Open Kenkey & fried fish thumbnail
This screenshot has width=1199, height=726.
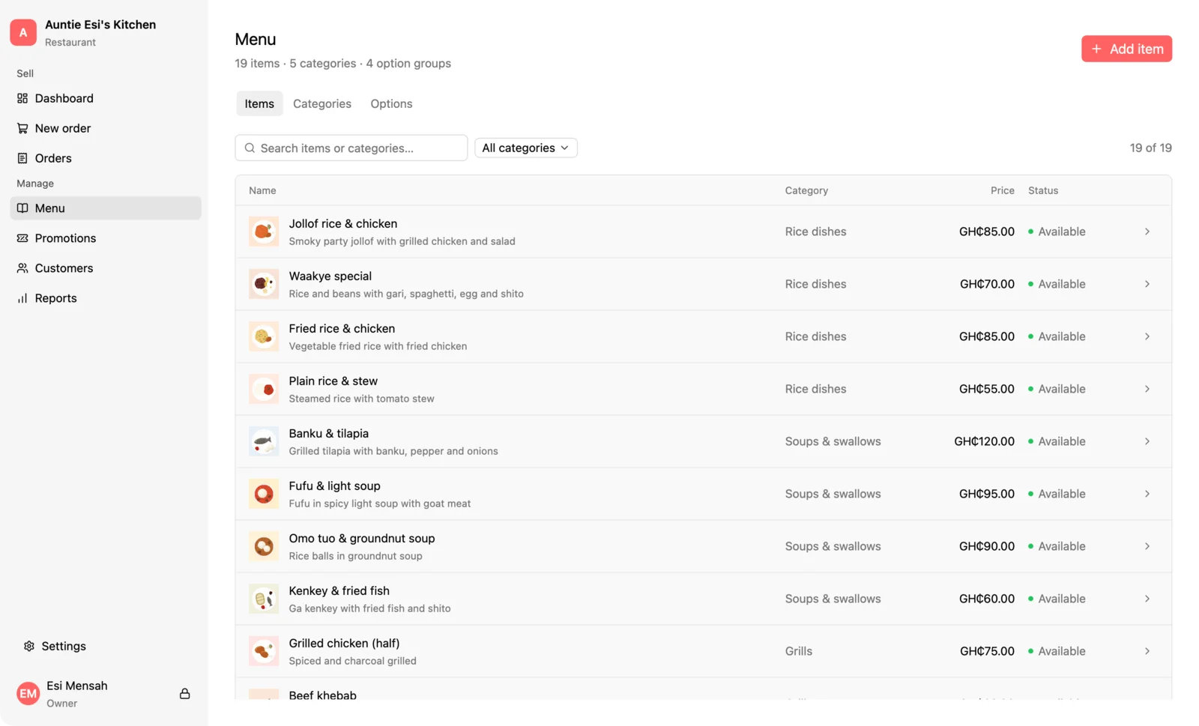264,599
